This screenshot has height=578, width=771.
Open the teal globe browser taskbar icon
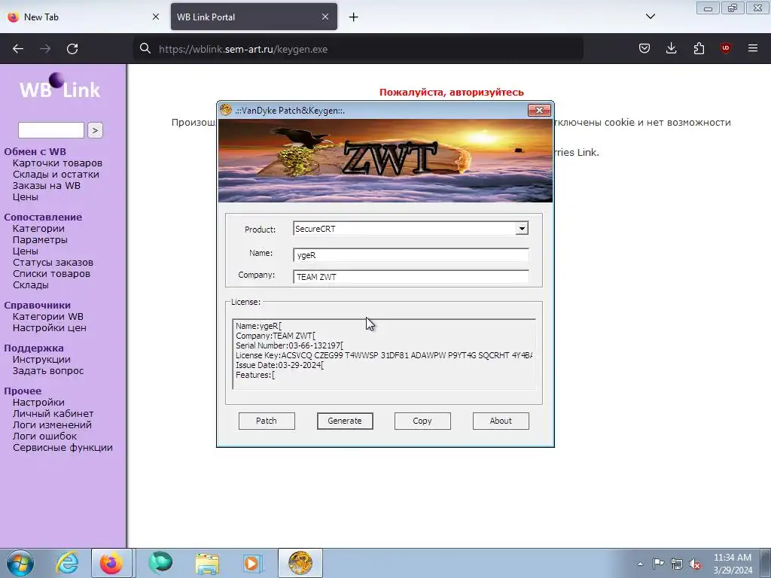160,563
